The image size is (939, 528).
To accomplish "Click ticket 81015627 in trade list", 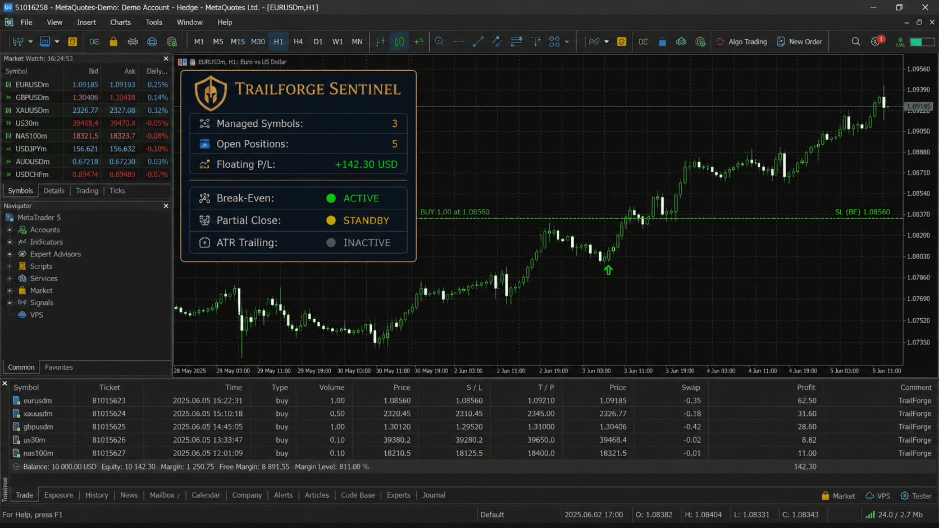I will click(x=109, y=453).
